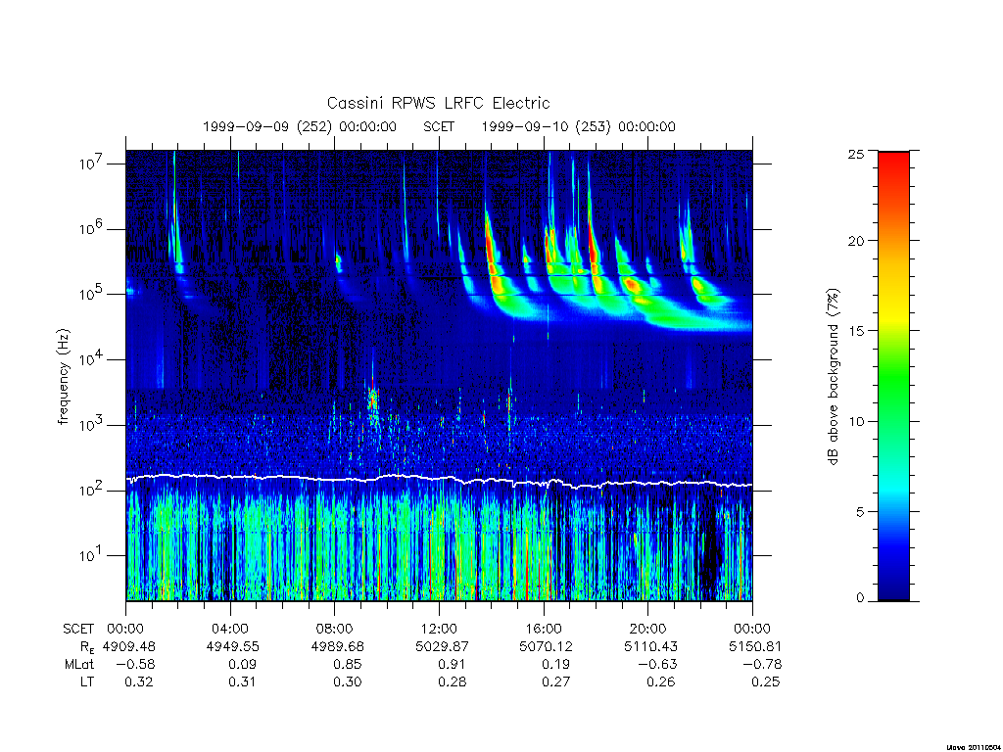Click the MLat value '0.85'
1003x752 pixels.
(348, 665)
